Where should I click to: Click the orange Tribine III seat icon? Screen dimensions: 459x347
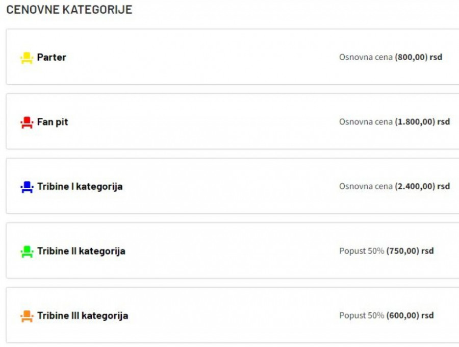27,316
